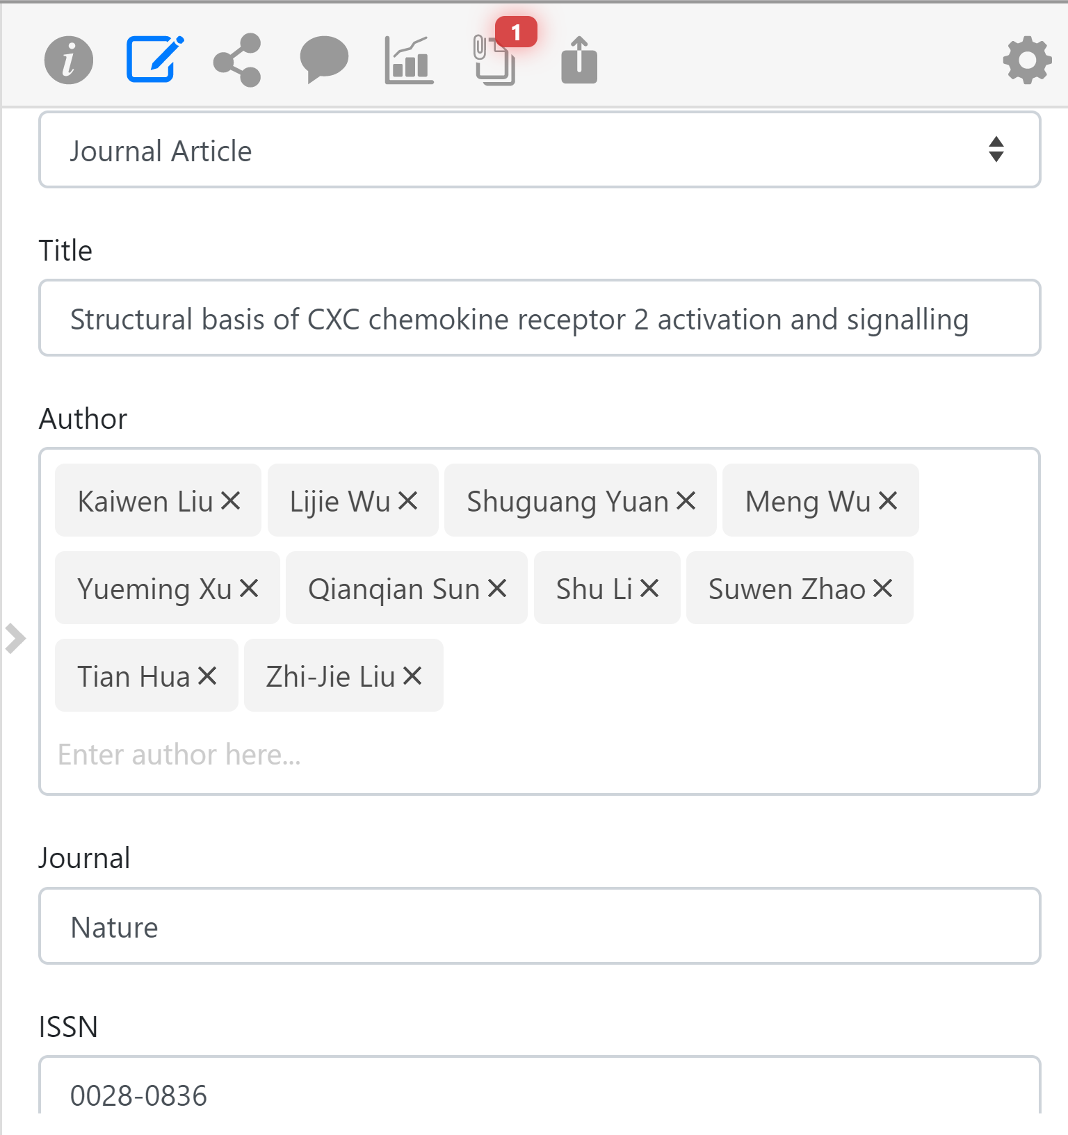Expand the collapsed side panel chevron
The height and width of the screenshot is (1135, 1068).
(15, 638)
